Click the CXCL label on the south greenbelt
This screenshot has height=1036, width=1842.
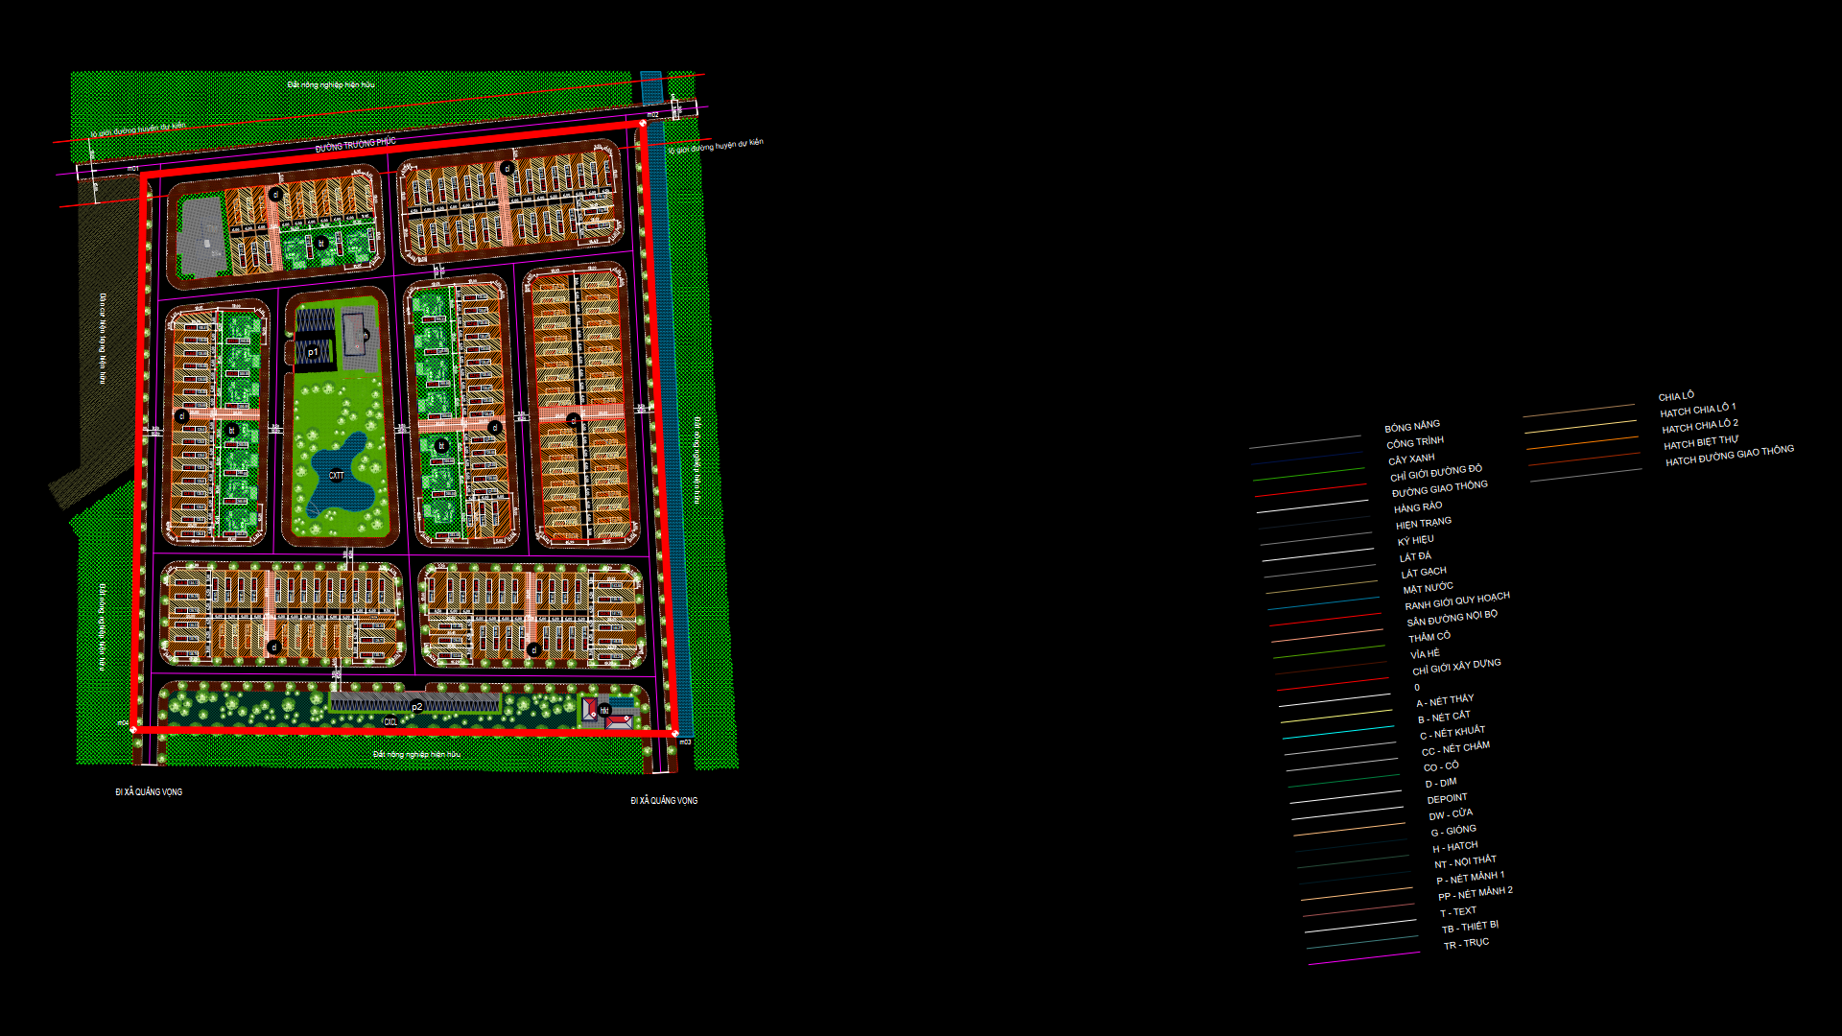pyautogui.click(x=392, y=722)
